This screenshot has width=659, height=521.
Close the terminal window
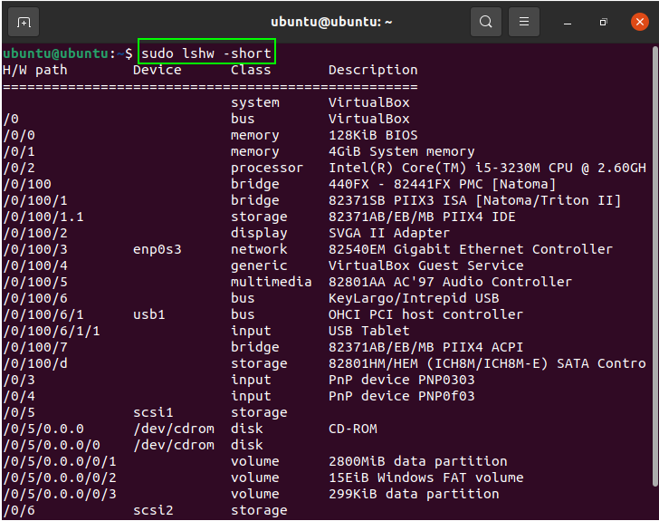[638, 22]
